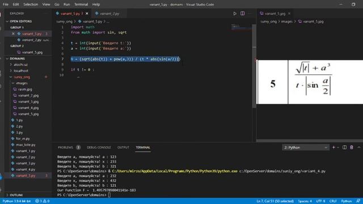Screen dimensions: 363x204
Task: Change the UTF-8 encoding setting
Action: click(x=320, y=201)
